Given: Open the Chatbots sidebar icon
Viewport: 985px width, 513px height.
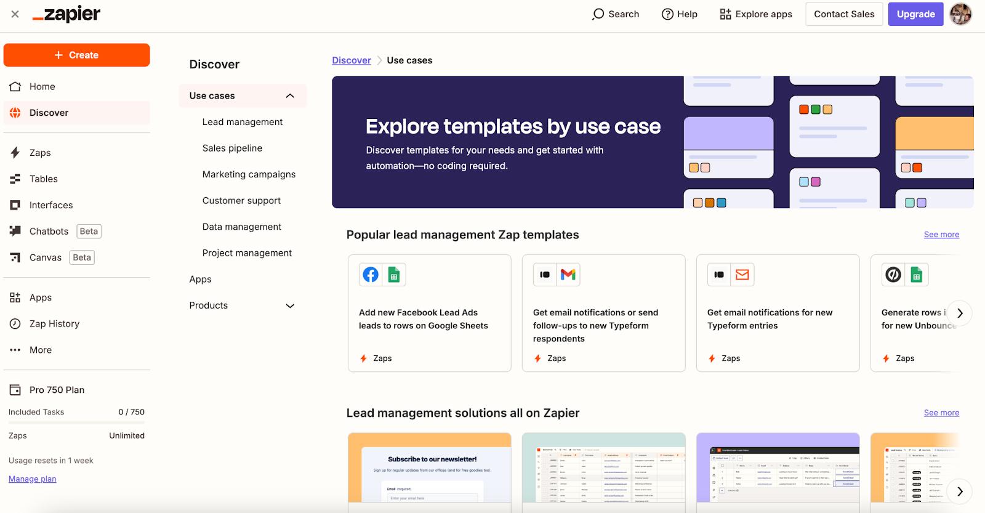Looking at the screenshot, I should tap(15, 232).
